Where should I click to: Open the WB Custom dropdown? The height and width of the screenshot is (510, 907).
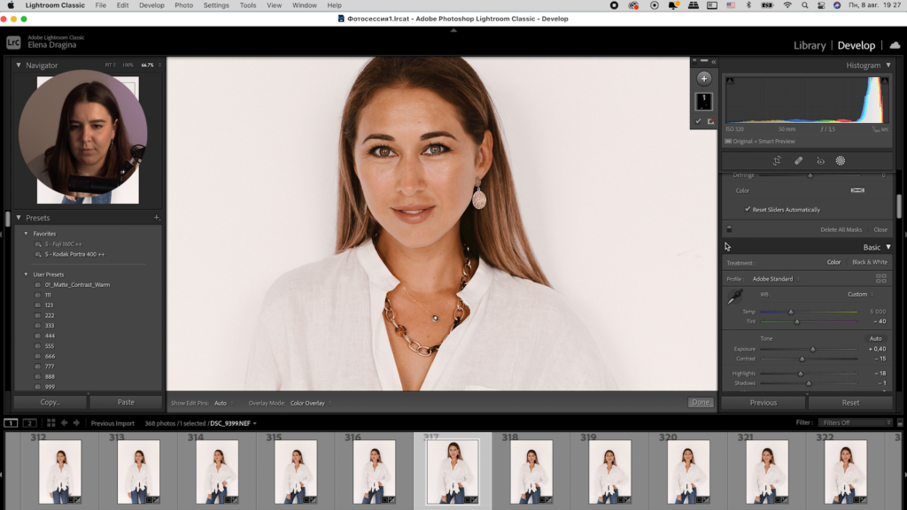coord(860,294)
